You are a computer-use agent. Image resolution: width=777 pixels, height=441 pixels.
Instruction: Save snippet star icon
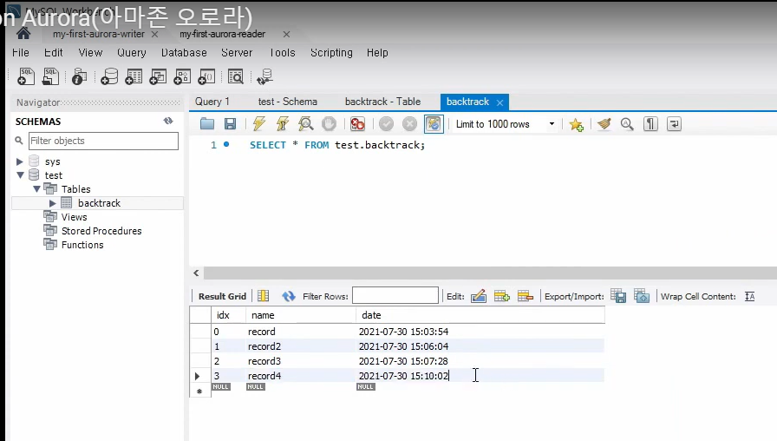[577, 124]
